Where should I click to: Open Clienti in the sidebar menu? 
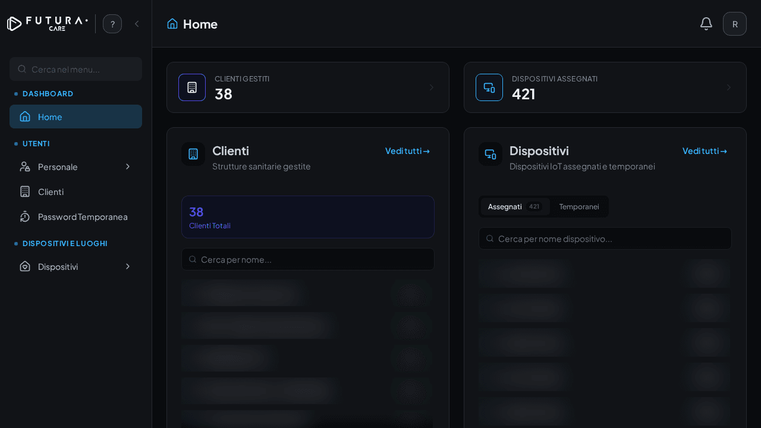coord(76,191)
